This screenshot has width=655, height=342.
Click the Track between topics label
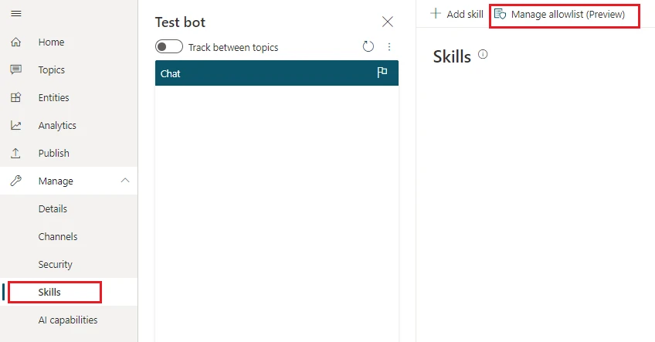(233, 47)
